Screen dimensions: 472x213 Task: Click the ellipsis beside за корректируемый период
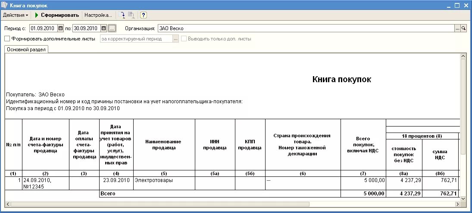tap(176, 39)
